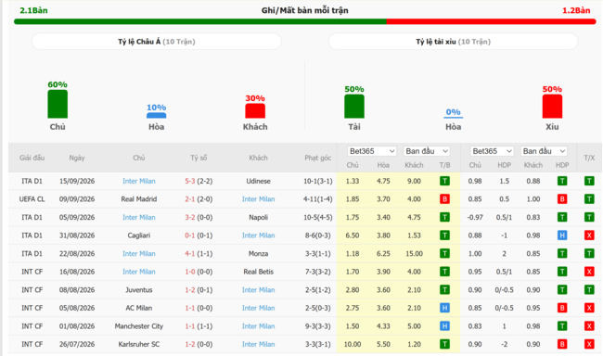603x356 pixels.
Task: Click the blue HDP result H badge in Cagliari row
Action: [562, 235]
